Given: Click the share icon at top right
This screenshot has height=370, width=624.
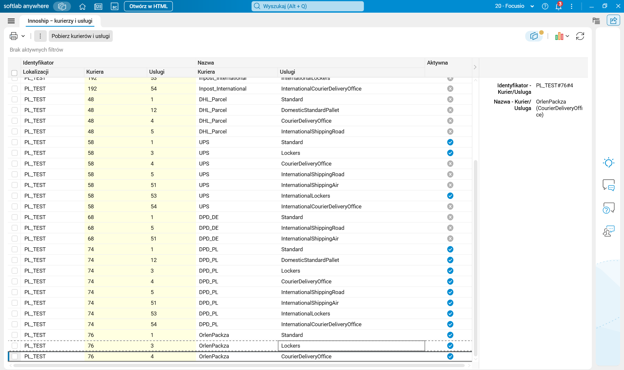Looking at the screenshot, I should pos(613,20).
